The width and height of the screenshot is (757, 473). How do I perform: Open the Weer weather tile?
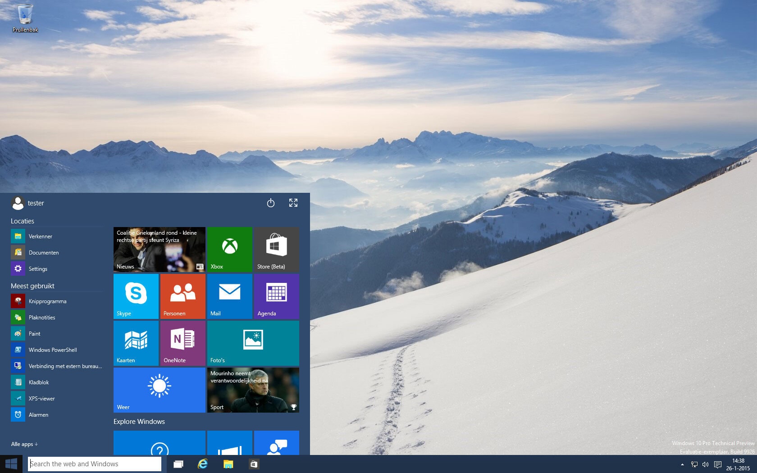(159, 390)
